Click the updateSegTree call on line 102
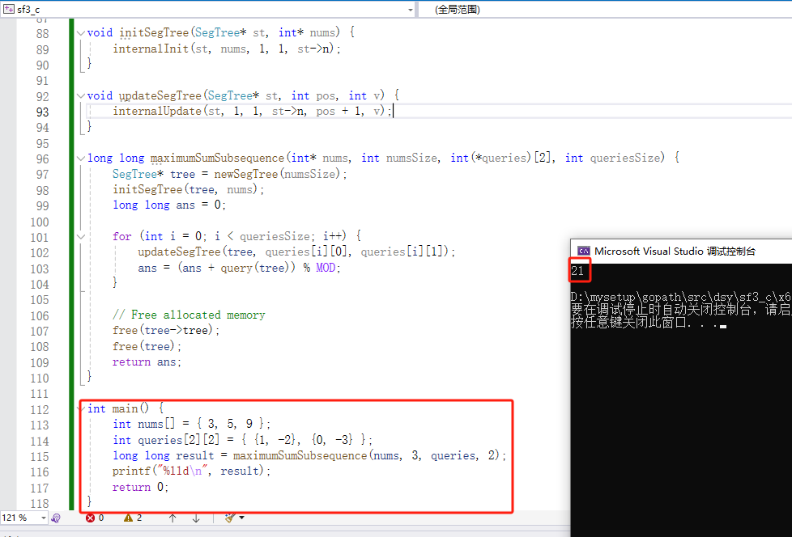The height and width of the screenshot is (537, 792). click(296, 252)
